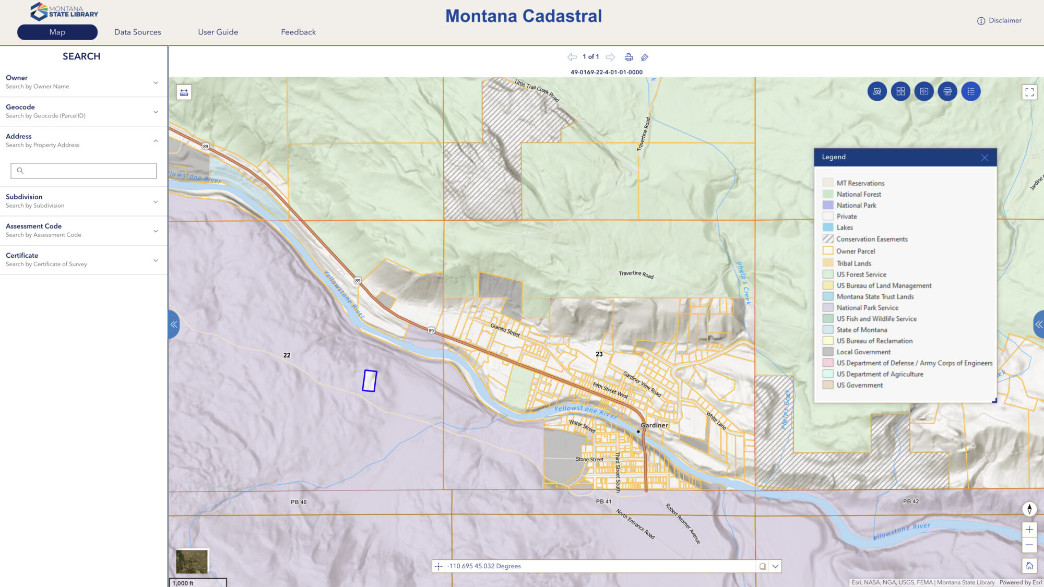Print the parcel report above the map

tap(628, 57)
